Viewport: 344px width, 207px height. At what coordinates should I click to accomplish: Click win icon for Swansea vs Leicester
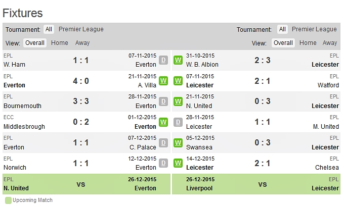tap(178, 143)
